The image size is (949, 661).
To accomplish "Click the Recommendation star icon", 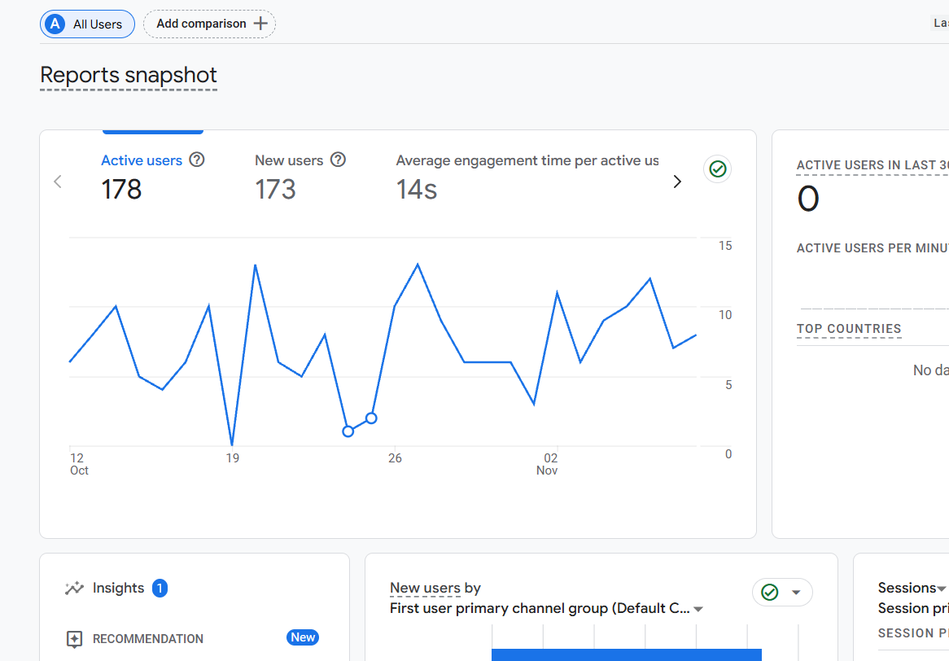I will (74, 639).
